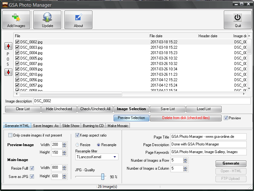Enable Only create images if not present
254x191 pixels.
coord(10,135)
